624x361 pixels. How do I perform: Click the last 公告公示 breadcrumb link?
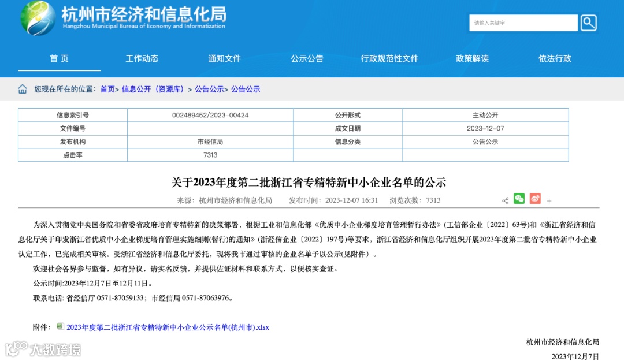coord(246,89)
